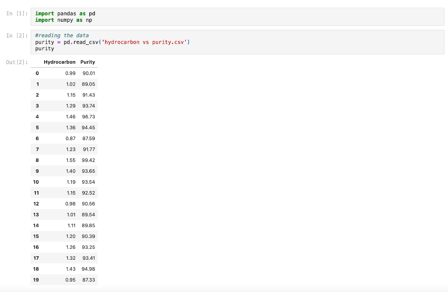Click the Hydrocarbon value 1.55
Viewport: 448px width, 292px height.
click(70, 160)
